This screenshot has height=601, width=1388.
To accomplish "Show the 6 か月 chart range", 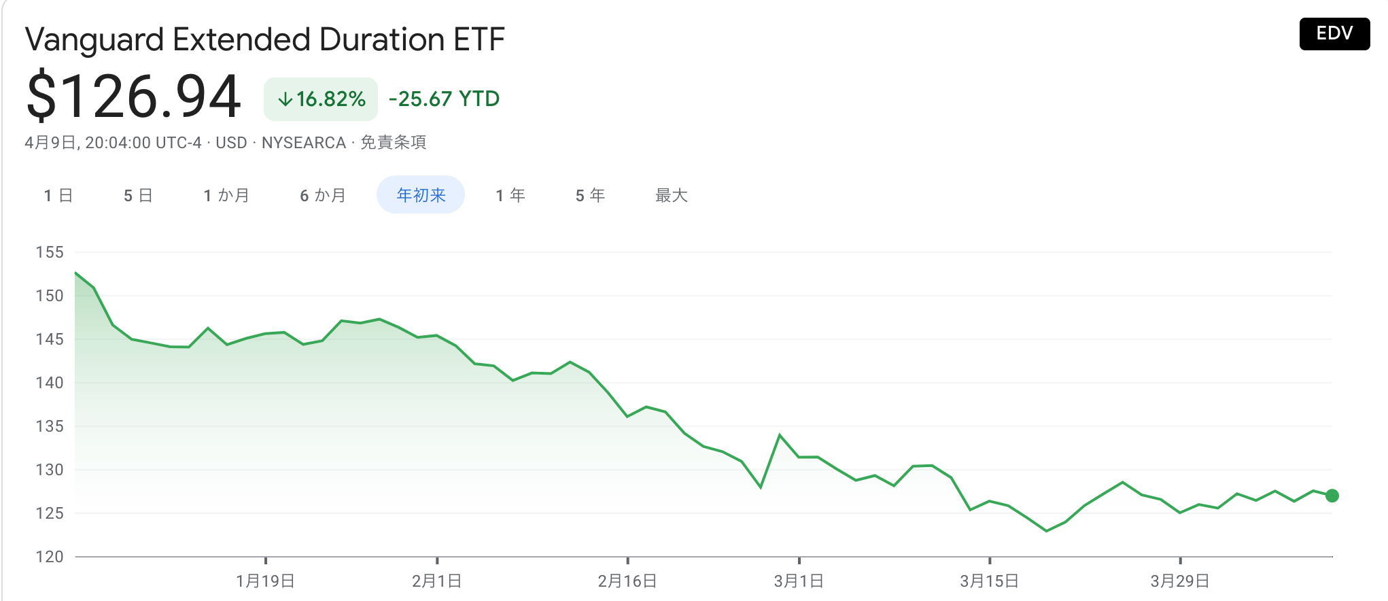I will coord(323,196).
